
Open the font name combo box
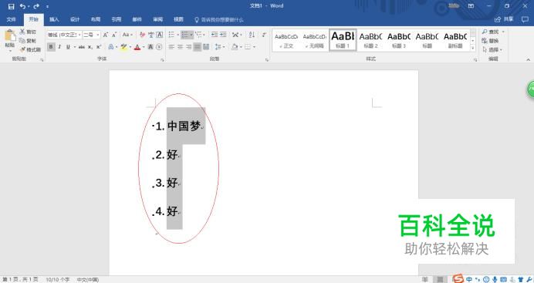pyautogui.click(x=64, y=35)
